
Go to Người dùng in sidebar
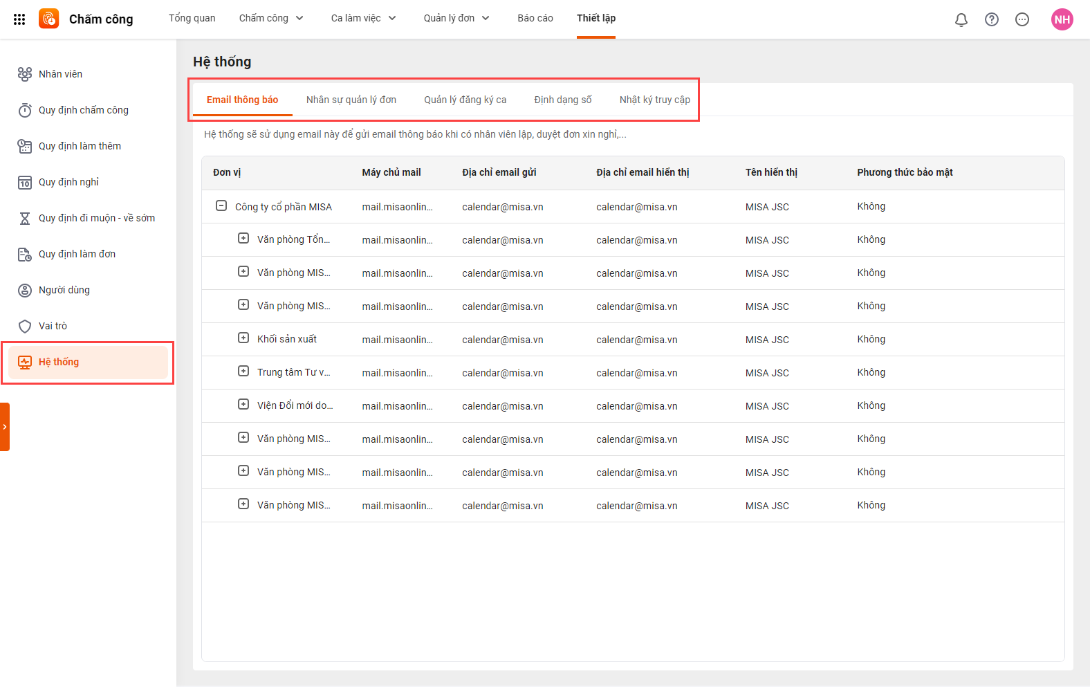88,290
